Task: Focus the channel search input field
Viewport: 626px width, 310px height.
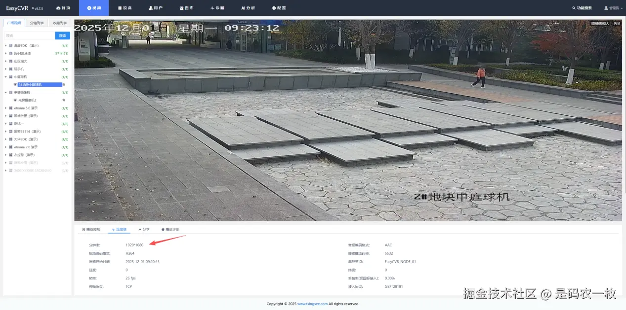Action: (x=29, y=35)
